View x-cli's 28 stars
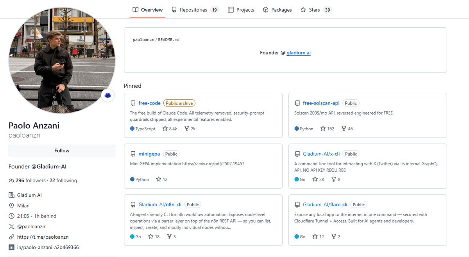The image size is (469, 257). click(x=318, y=179)
